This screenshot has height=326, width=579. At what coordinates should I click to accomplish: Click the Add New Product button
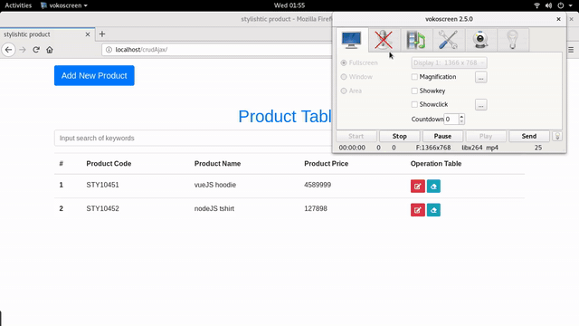(x=94, y=76)
